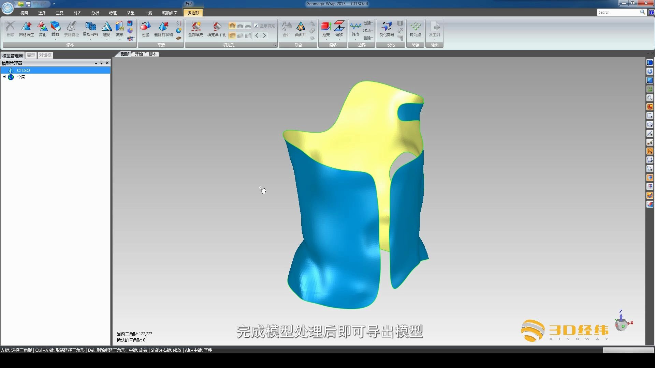Image resolution: width=655 pixels, height=368 pixels.
Task: Open the 裁剪 (Trim) dropdown arrow
Action: pyautogui.click(x=56, y=40)
